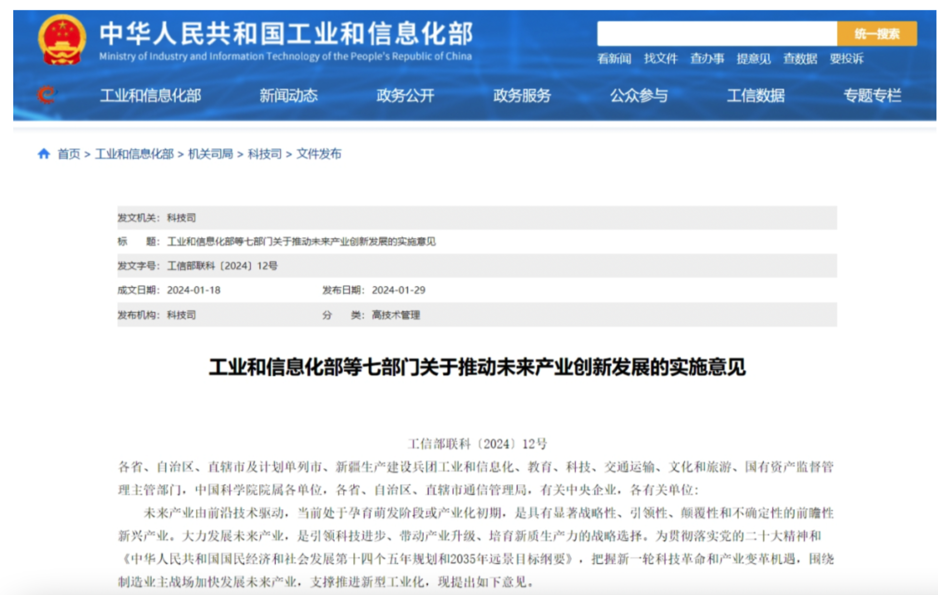Open 提意见 quick link
The height and width of the screenshot is (595, 938).
pos(753,59)
